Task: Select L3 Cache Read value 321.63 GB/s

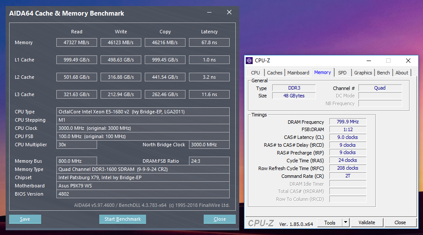Action: [x=77, y=95]
